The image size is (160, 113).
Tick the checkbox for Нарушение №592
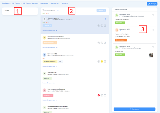[x=153, y=15]
